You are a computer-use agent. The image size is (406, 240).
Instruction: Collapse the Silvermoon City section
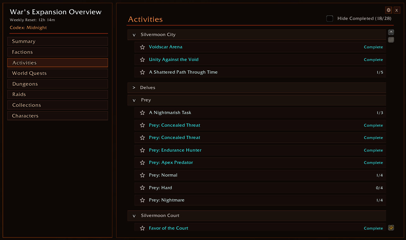(257, 35)
